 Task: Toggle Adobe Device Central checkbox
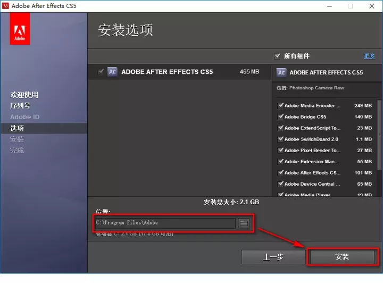click(280, 184)
